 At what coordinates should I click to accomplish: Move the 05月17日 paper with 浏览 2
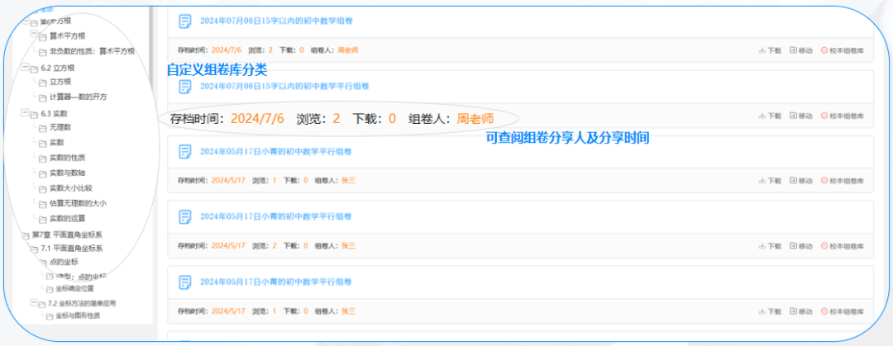[x=800, y=246]
